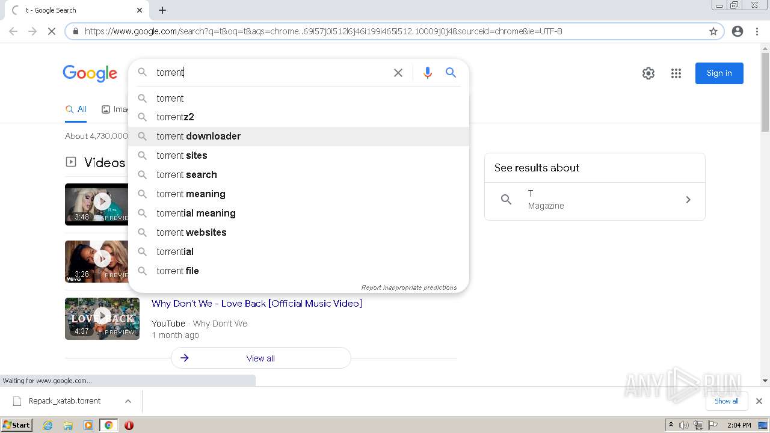The image size is (770, 433).
Task: Adjust volume from the tray speaker icon
Action: (684, 425)
